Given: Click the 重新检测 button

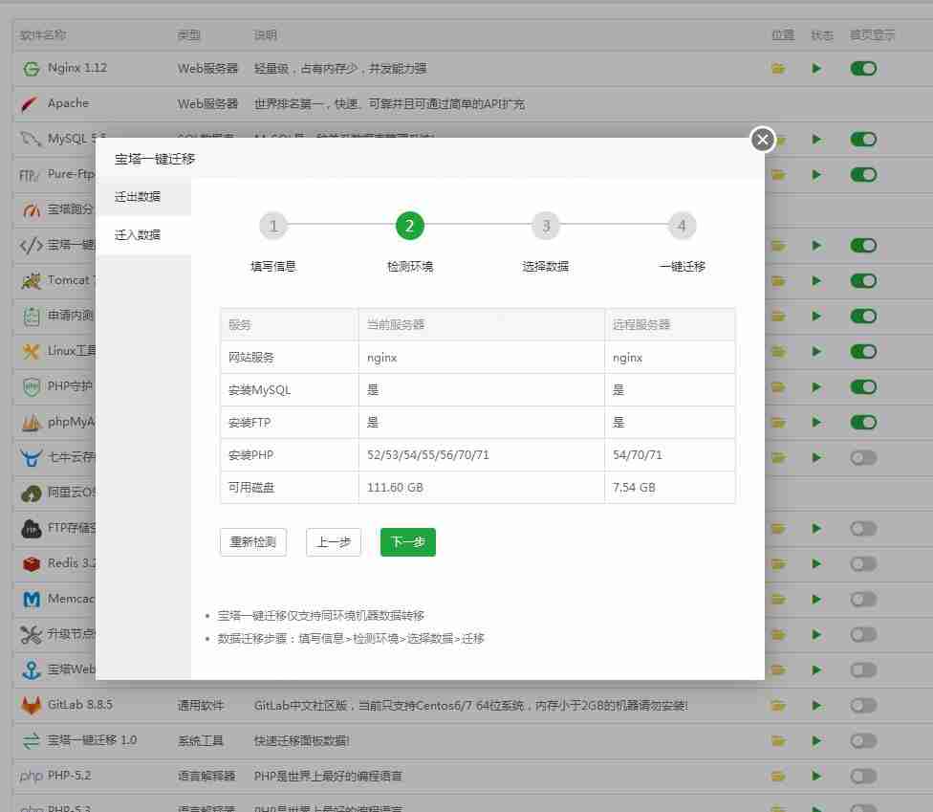Looking at the screenshot, I should [x=253, y=540].
